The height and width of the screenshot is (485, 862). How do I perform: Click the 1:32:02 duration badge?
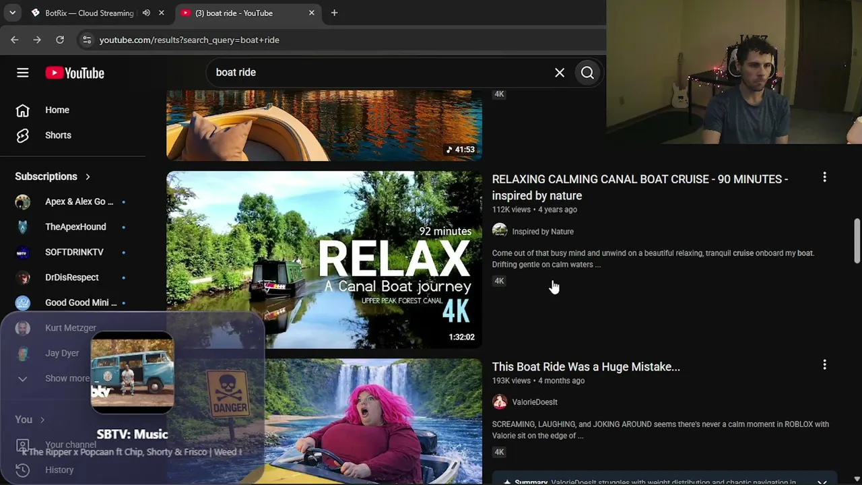462,337
